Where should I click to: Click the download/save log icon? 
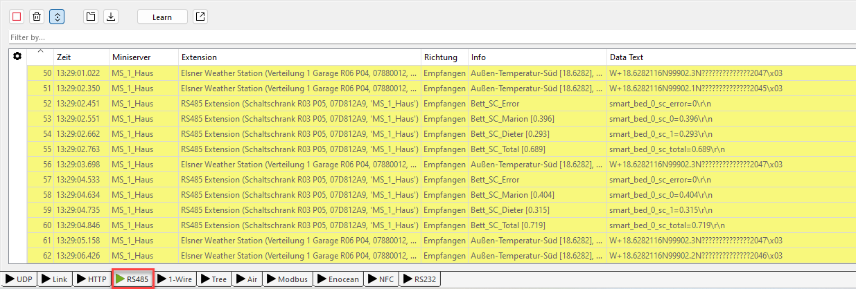click(x=110, y=17)
